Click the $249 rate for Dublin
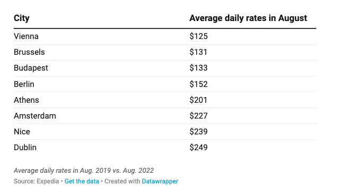The image size is (358, 195). click(x=198, y=148)
